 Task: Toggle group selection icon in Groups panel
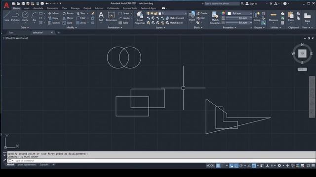click(263, 23)
